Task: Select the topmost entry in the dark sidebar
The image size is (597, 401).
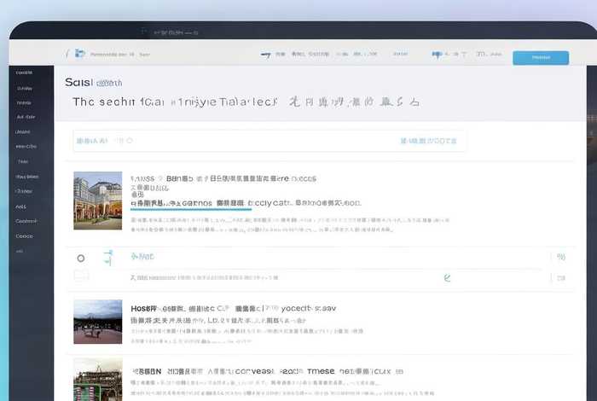Action: click(x=24, y=73)
